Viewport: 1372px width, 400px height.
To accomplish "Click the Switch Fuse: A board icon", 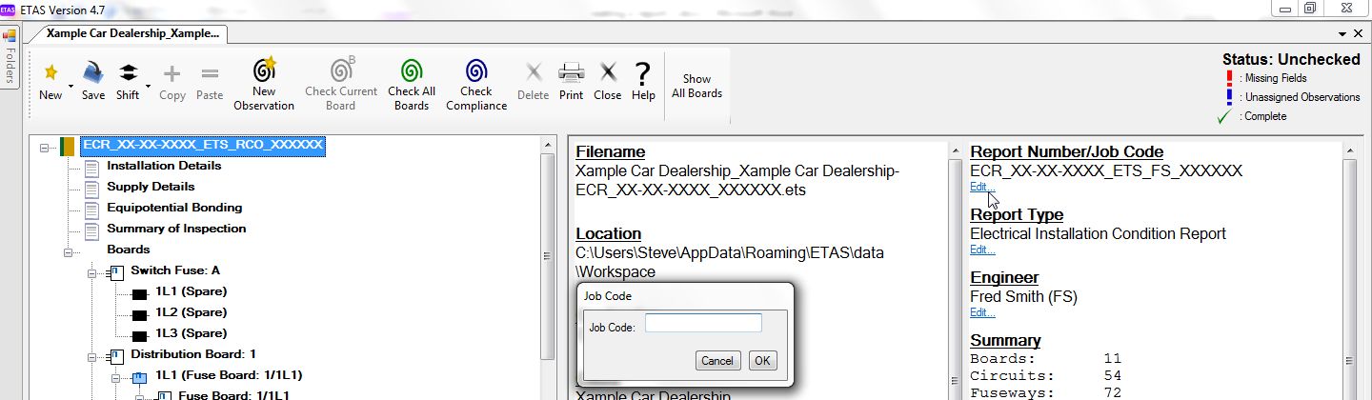I will point(116,273).
